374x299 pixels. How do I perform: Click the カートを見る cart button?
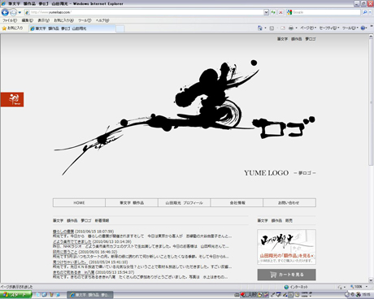pyautogui.click(x=286, y=275)
